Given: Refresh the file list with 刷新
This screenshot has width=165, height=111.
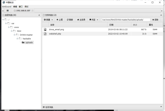Looking at the screenshot, I should [70, 20].
